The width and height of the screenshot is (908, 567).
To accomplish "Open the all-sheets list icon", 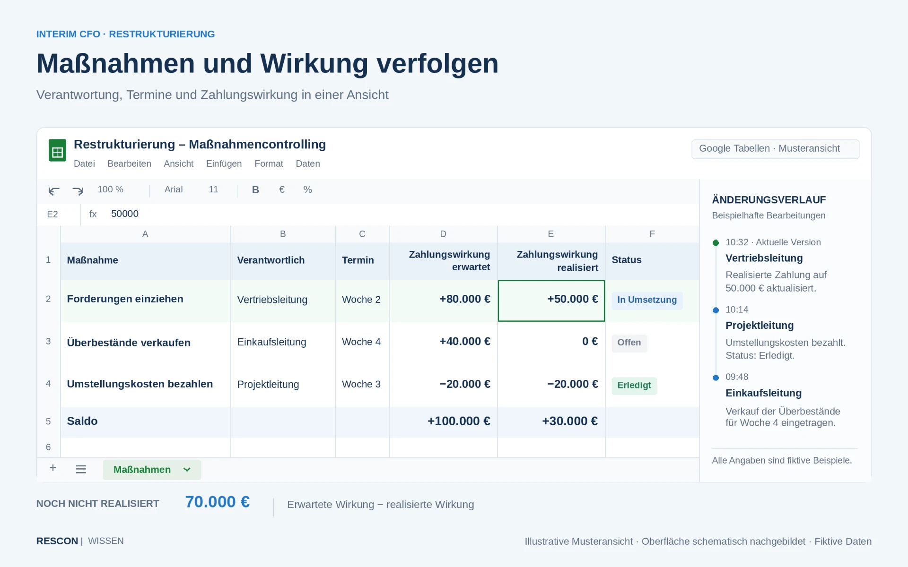I will (x=81, y=469).
